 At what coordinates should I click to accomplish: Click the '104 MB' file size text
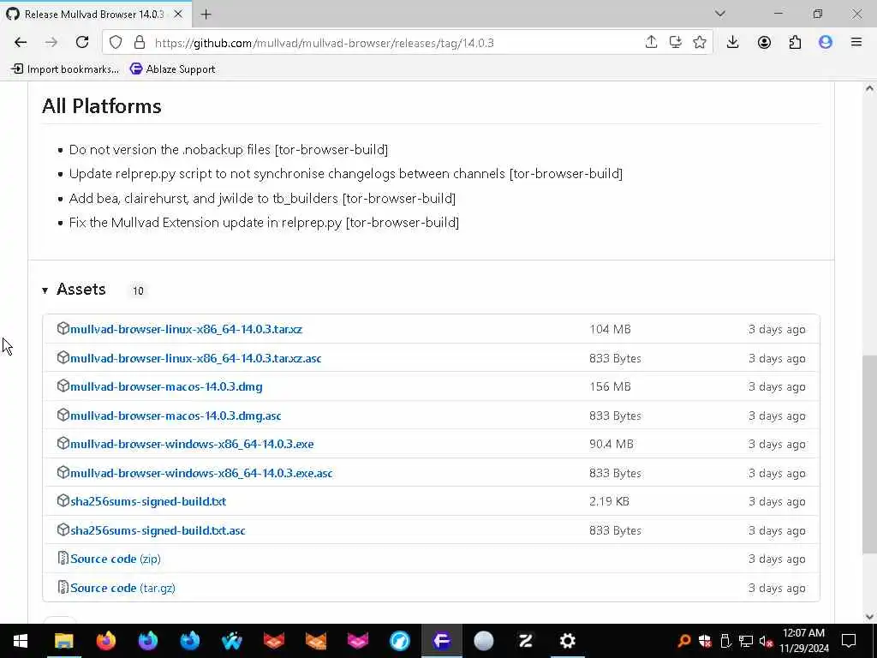pyautogui.click(x=610, y=329)
